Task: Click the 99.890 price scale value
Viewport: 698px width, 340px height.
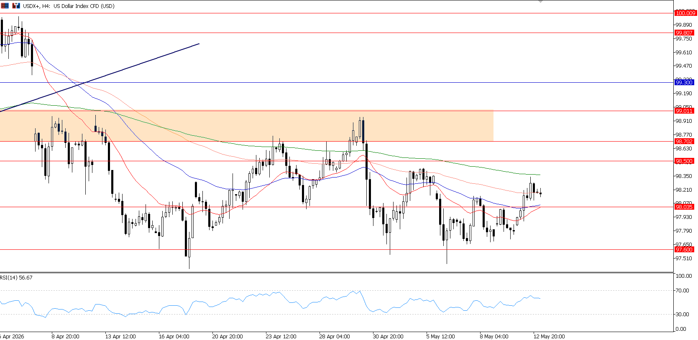Action: click(684, 25)
